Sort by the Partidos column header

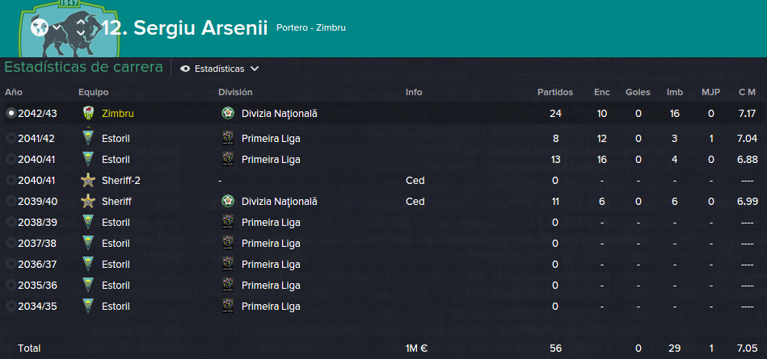[x=555, y=92]
